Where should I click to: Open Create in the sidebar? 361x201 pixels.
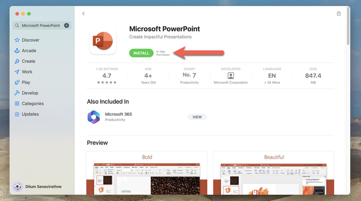pyautogui.click(x=25, y=61)
